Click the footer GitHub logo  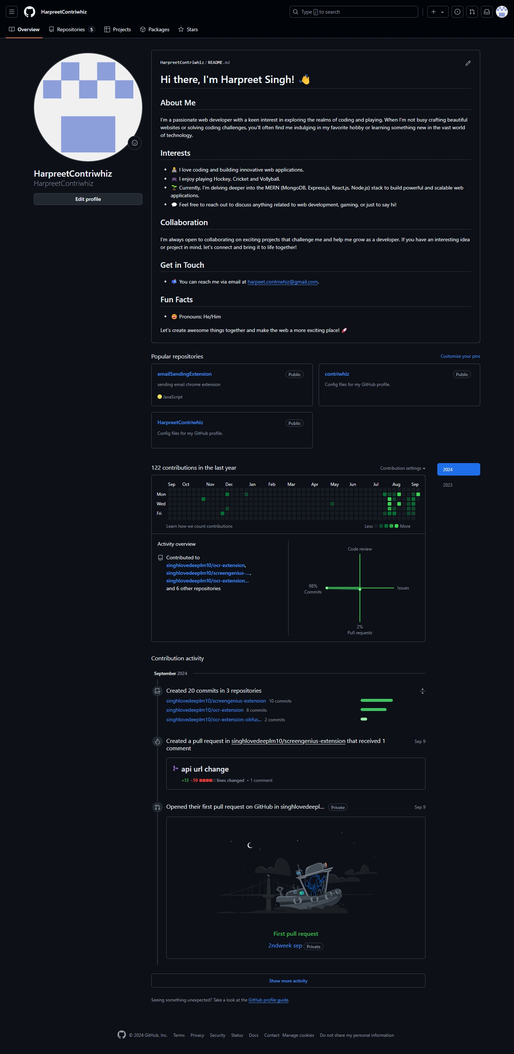pos(122,1035)
